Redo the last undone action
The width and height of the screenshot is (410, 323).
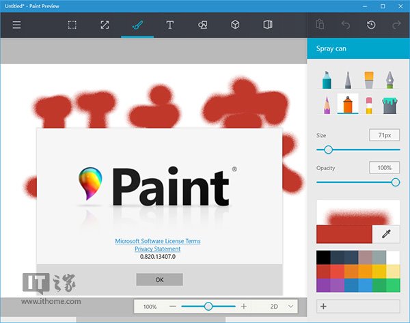tap(396, 25)
